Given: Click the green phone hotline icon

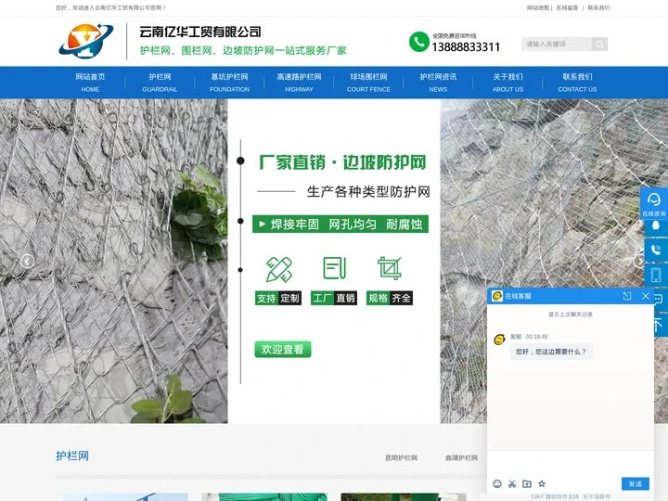Looking at the screenshot, I should (x=418, y=42).
